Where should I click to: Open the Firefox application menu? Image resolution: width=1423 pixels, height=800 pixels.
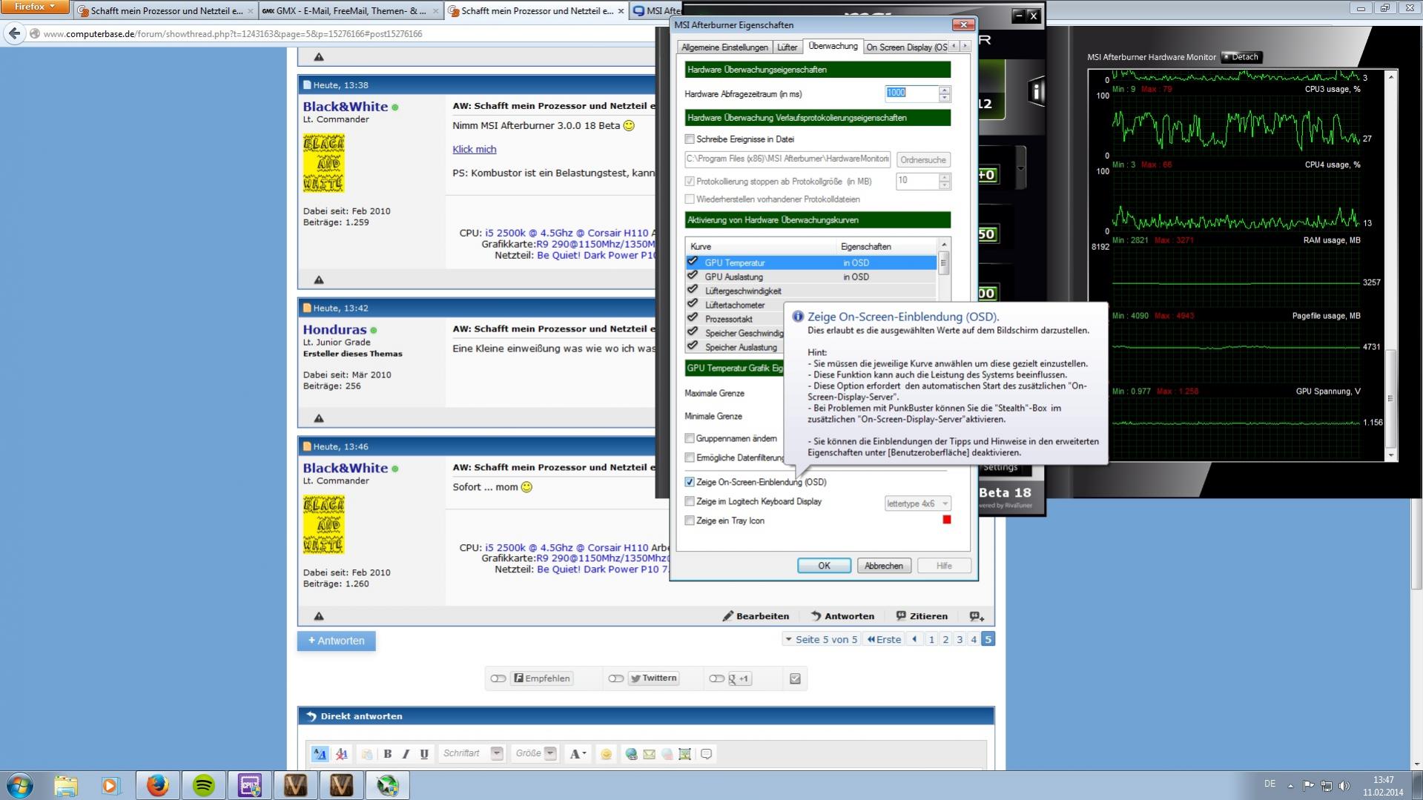(35, 7)
